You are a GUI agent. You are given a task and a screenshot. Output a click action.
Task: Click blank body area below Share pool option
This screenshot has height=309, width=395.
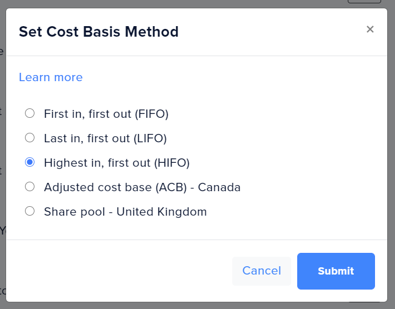(x=194, y=229)
